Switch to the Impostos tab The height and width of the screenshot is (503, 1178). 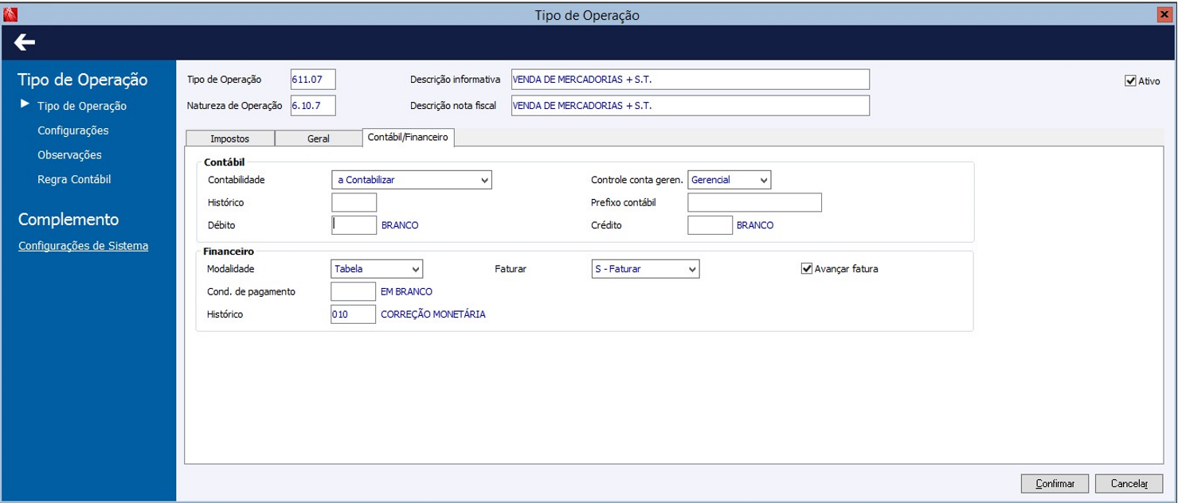230,138
